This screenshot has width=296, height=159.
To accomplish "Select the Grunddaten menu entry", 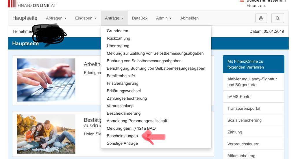I will click(117, 31).
